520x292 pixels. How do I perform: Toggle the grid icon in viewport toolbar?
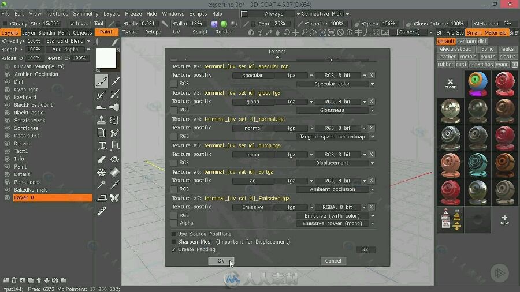(x=358, y=32)
